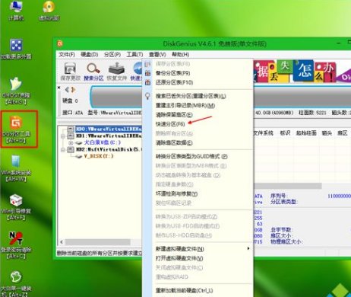The image size is (351, 297).
Task: Click right pane horizontal scrollbar thumb
Action: point(288,186)
